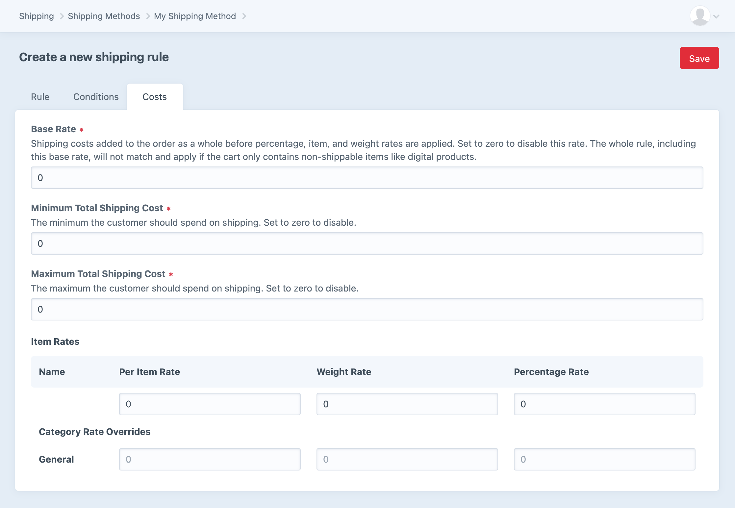Click the Per Item Rate input field
Screen dimensions: 735x508
click(210, 404)
